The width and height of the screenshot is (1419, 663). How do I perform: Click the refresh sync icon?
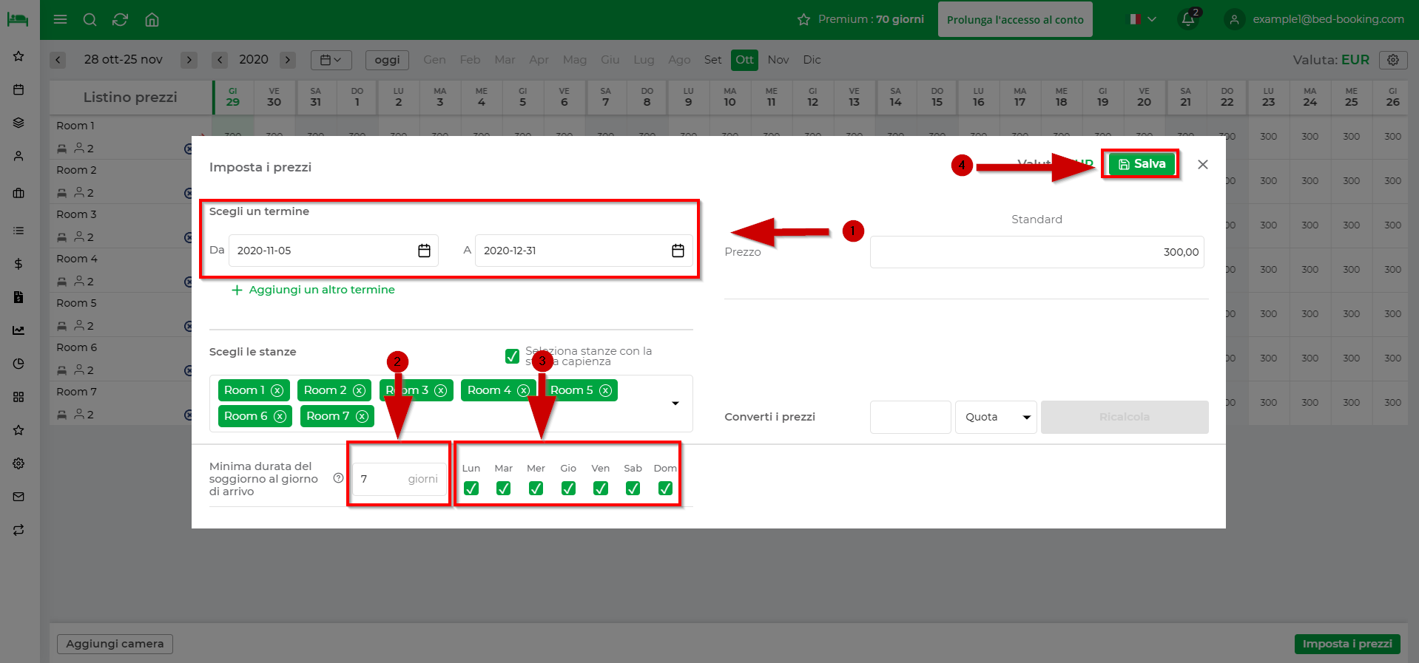[121, 19]
